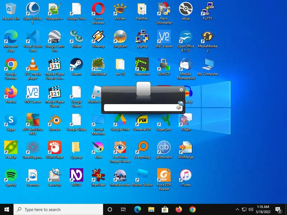This screenshot has height=215, width=287.
Task: Select the en-US folder icon
Action: click(120, 67)
